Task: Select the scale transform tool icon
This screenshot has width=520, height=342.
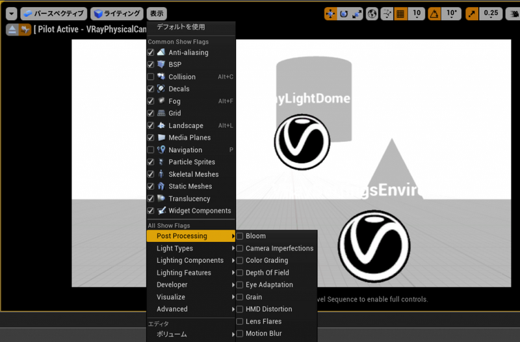Action: 357,14
